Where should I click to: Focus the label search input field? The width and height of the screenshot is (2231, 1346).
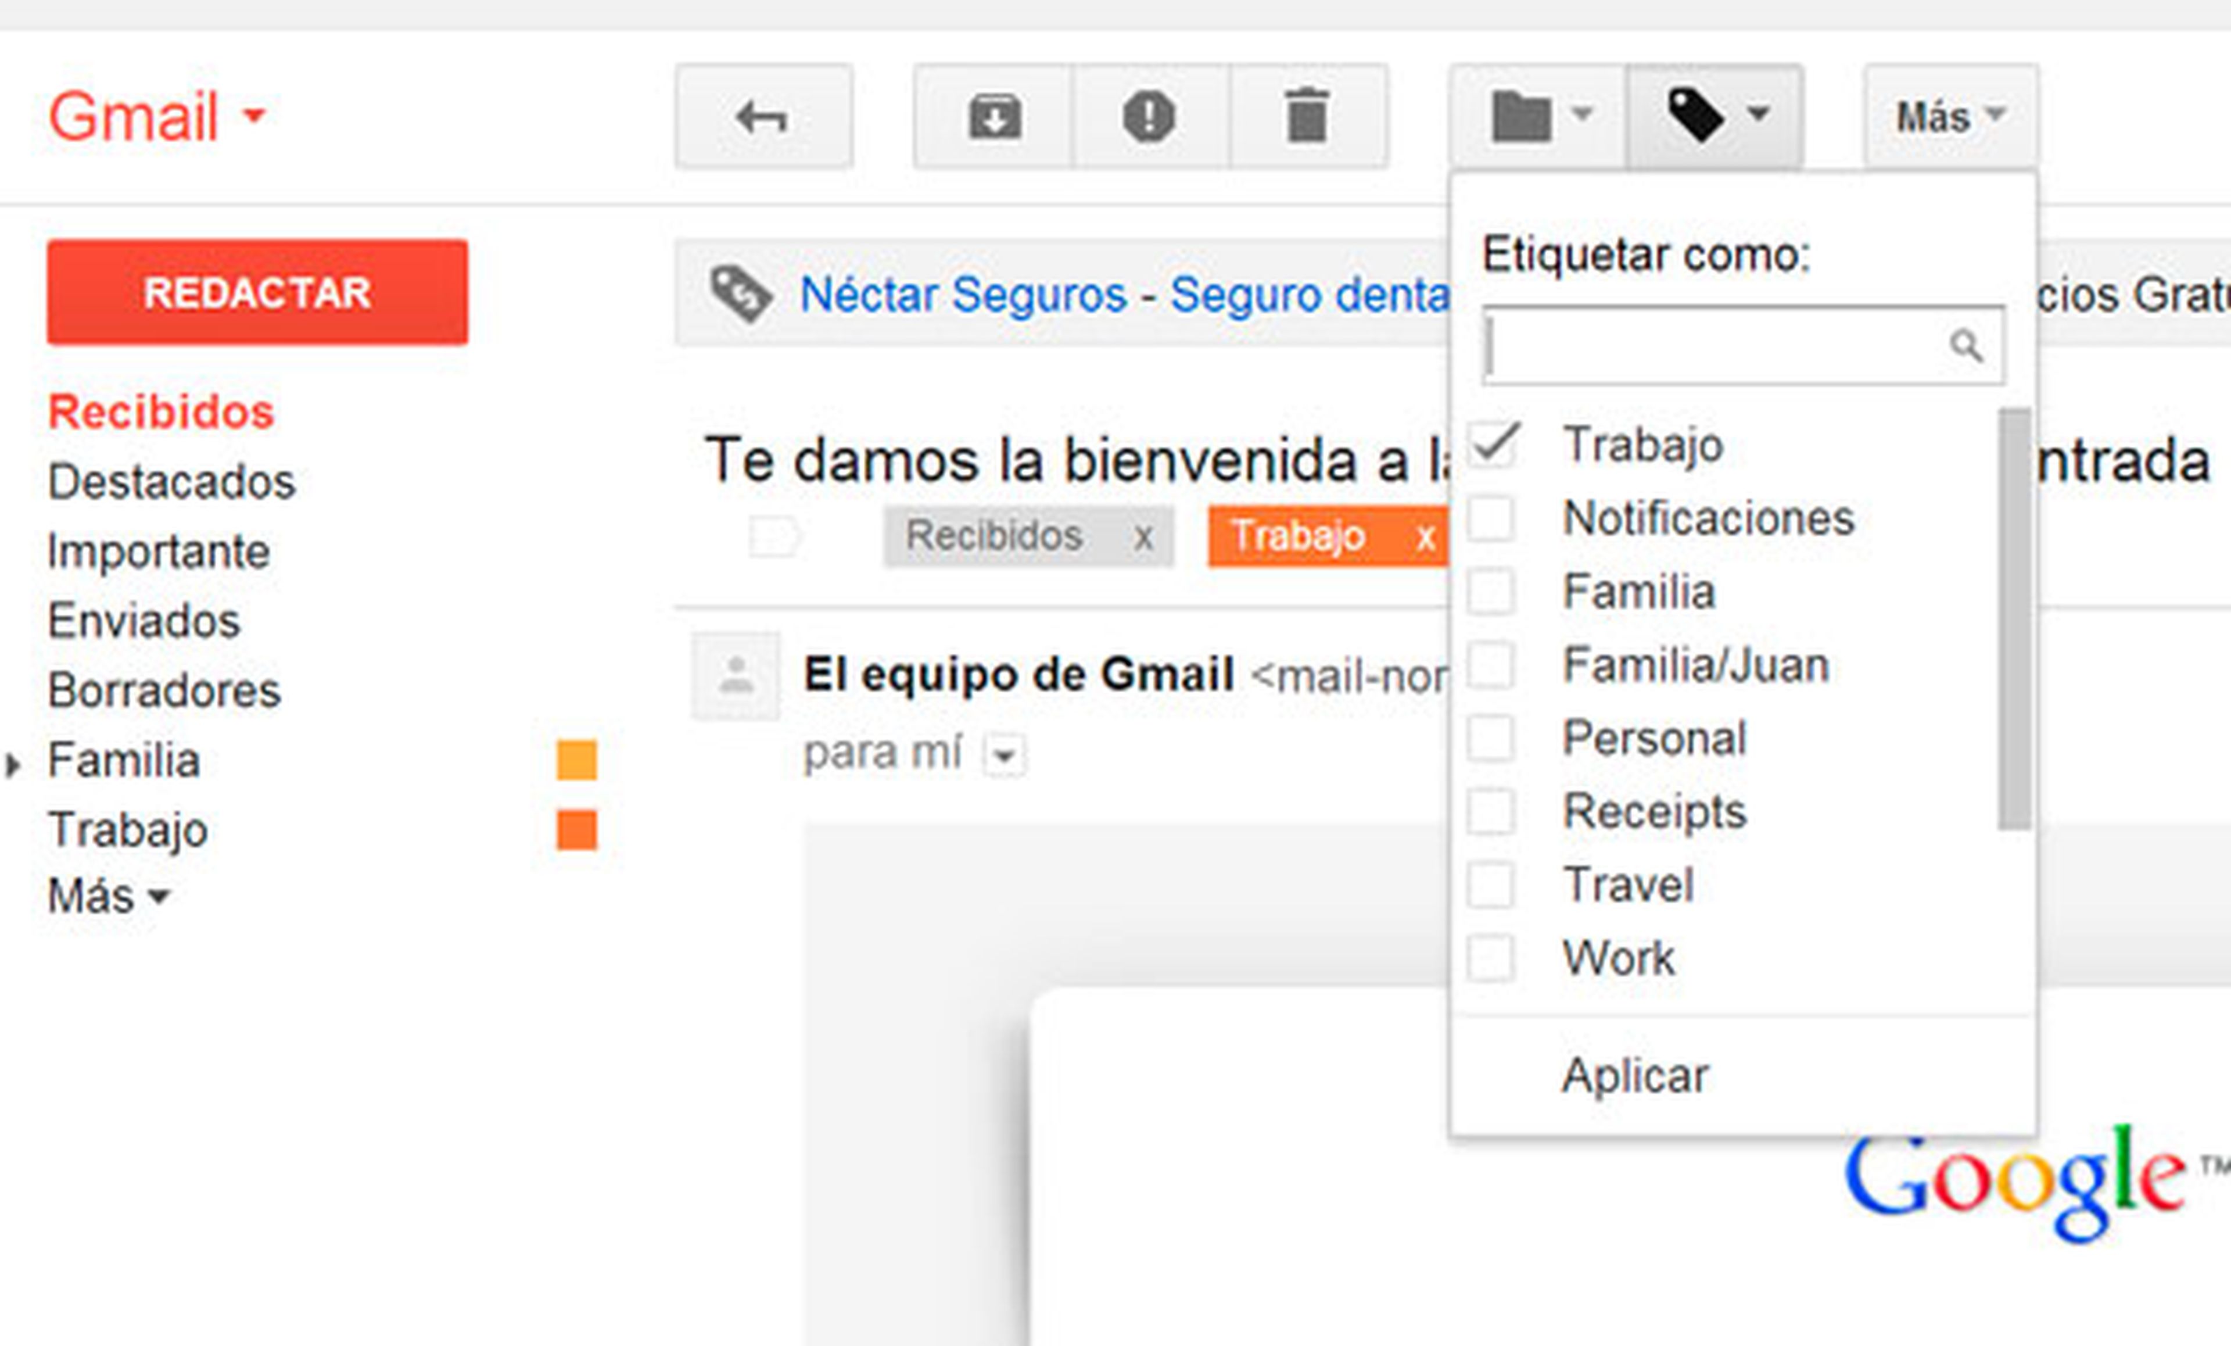(x=1743, y=345)
